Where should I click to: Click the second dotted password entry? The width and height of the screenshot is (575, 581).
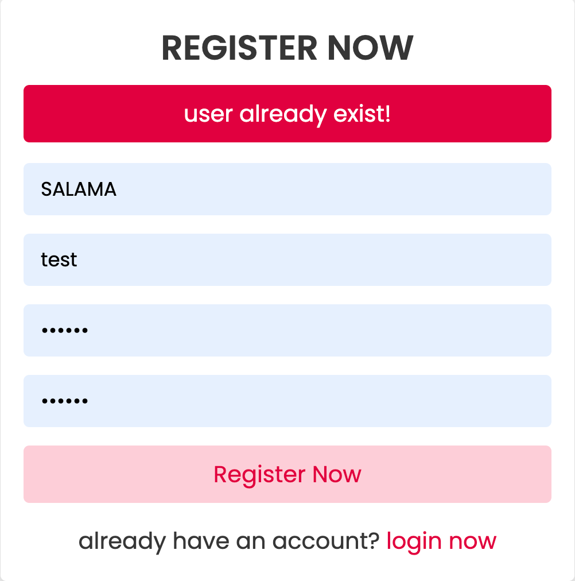click(x=287, y=401)
